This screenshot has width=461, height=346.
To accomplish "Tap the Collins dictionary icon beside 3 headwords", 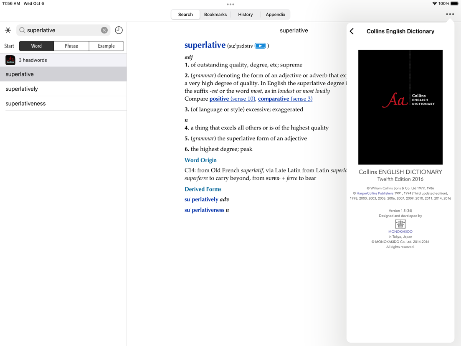I will [x=10, y=60].
